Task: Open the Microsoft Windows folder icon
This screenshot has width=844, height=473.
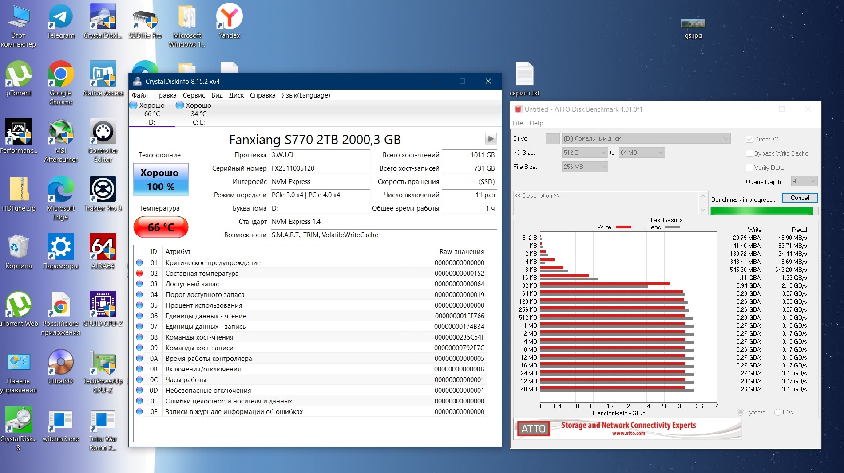Action: click(187, 26)
